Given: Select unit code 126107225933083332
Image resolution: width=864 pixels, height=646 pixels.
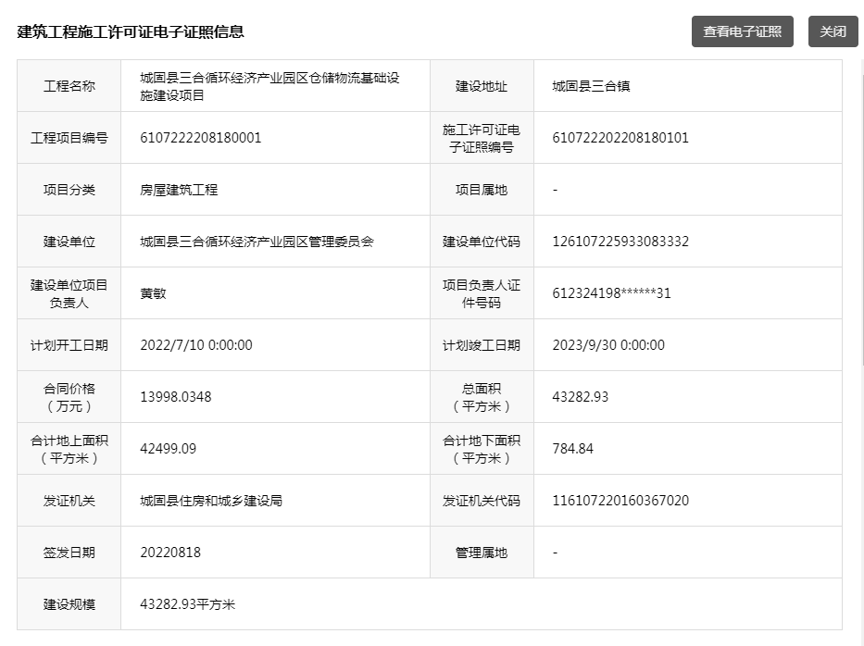Looking at the screenshot, I should (620, 242).
